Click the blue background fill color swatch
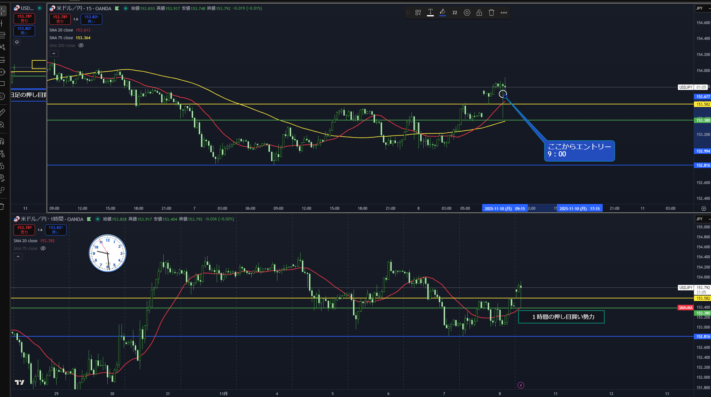Image resolution: width=711 pixels, height=397 pixels. [442, 13]
